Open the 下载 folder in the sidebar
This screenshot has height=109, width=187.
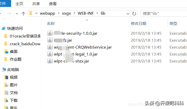tap(14, 101)
